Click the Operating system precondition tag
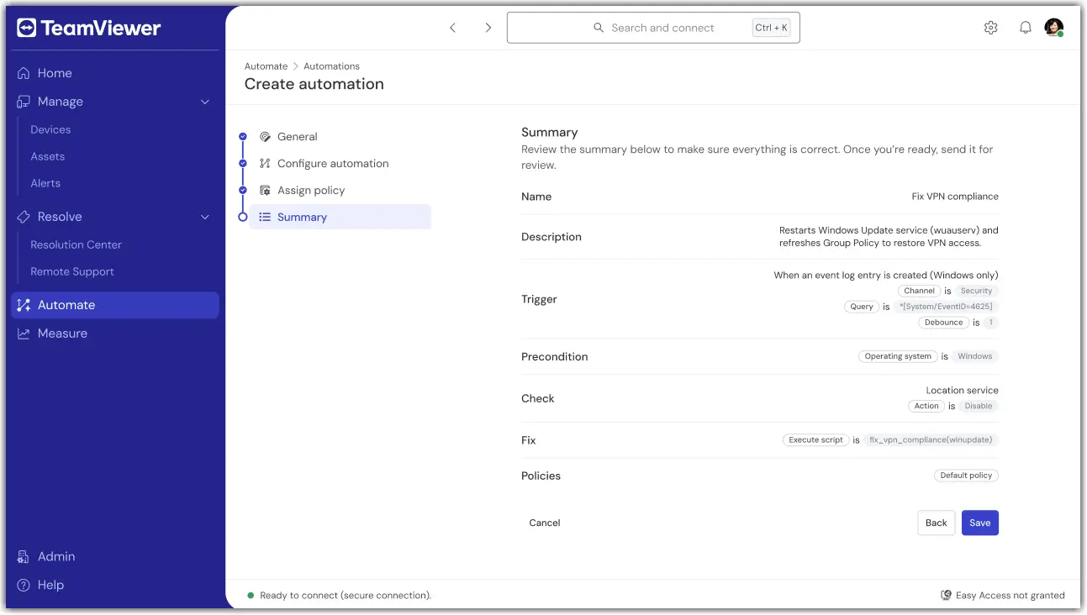 (898, 356)
